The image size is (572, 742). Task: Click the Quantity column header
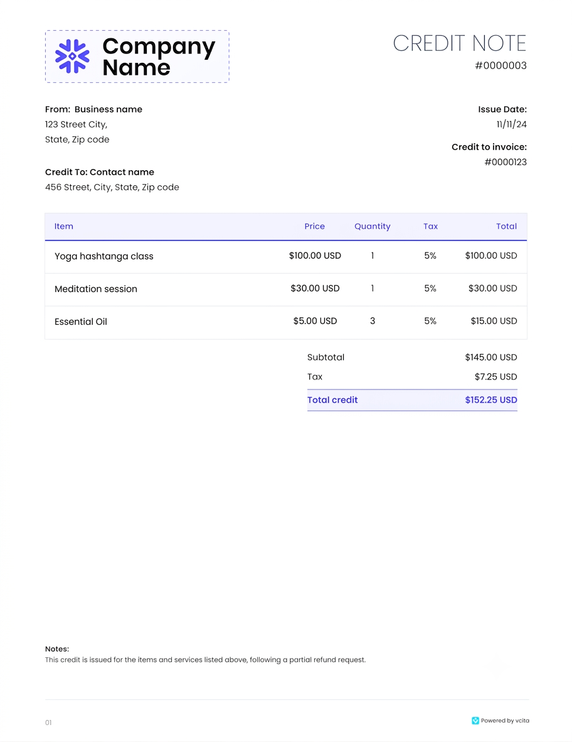point(372,226)
